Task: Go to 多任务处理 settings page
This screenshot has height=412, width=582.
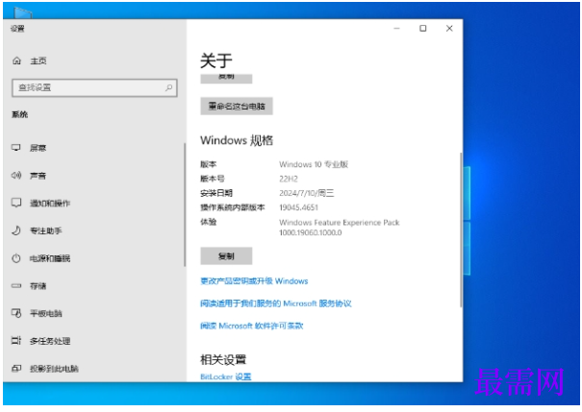Action: tap(50, 341)
